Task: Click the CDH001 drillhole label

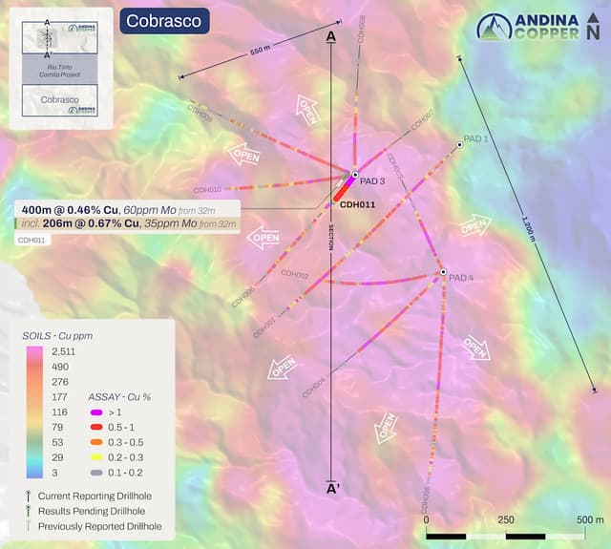Action: [x=264, y=327]
